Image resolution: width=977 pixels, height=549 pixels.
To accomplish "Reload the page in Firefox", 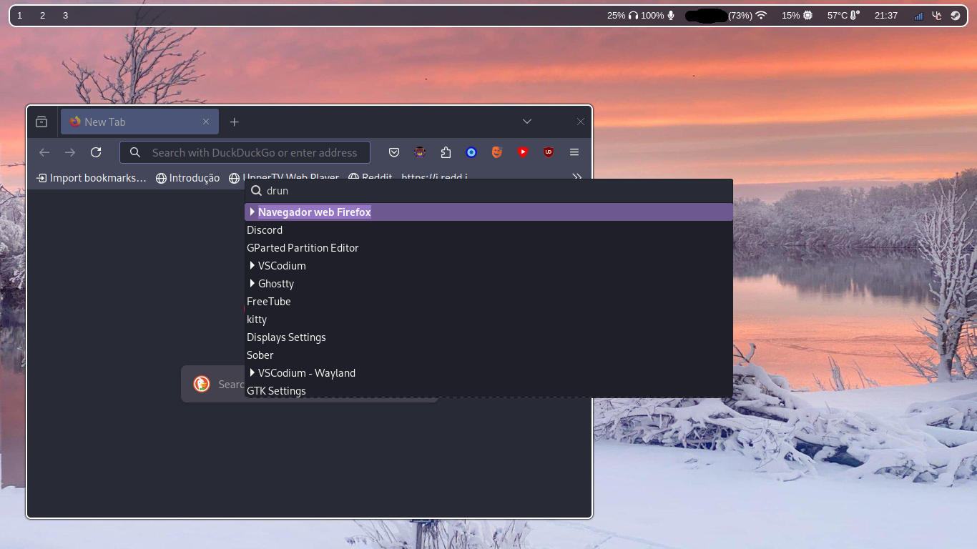I will click(96, 152).
